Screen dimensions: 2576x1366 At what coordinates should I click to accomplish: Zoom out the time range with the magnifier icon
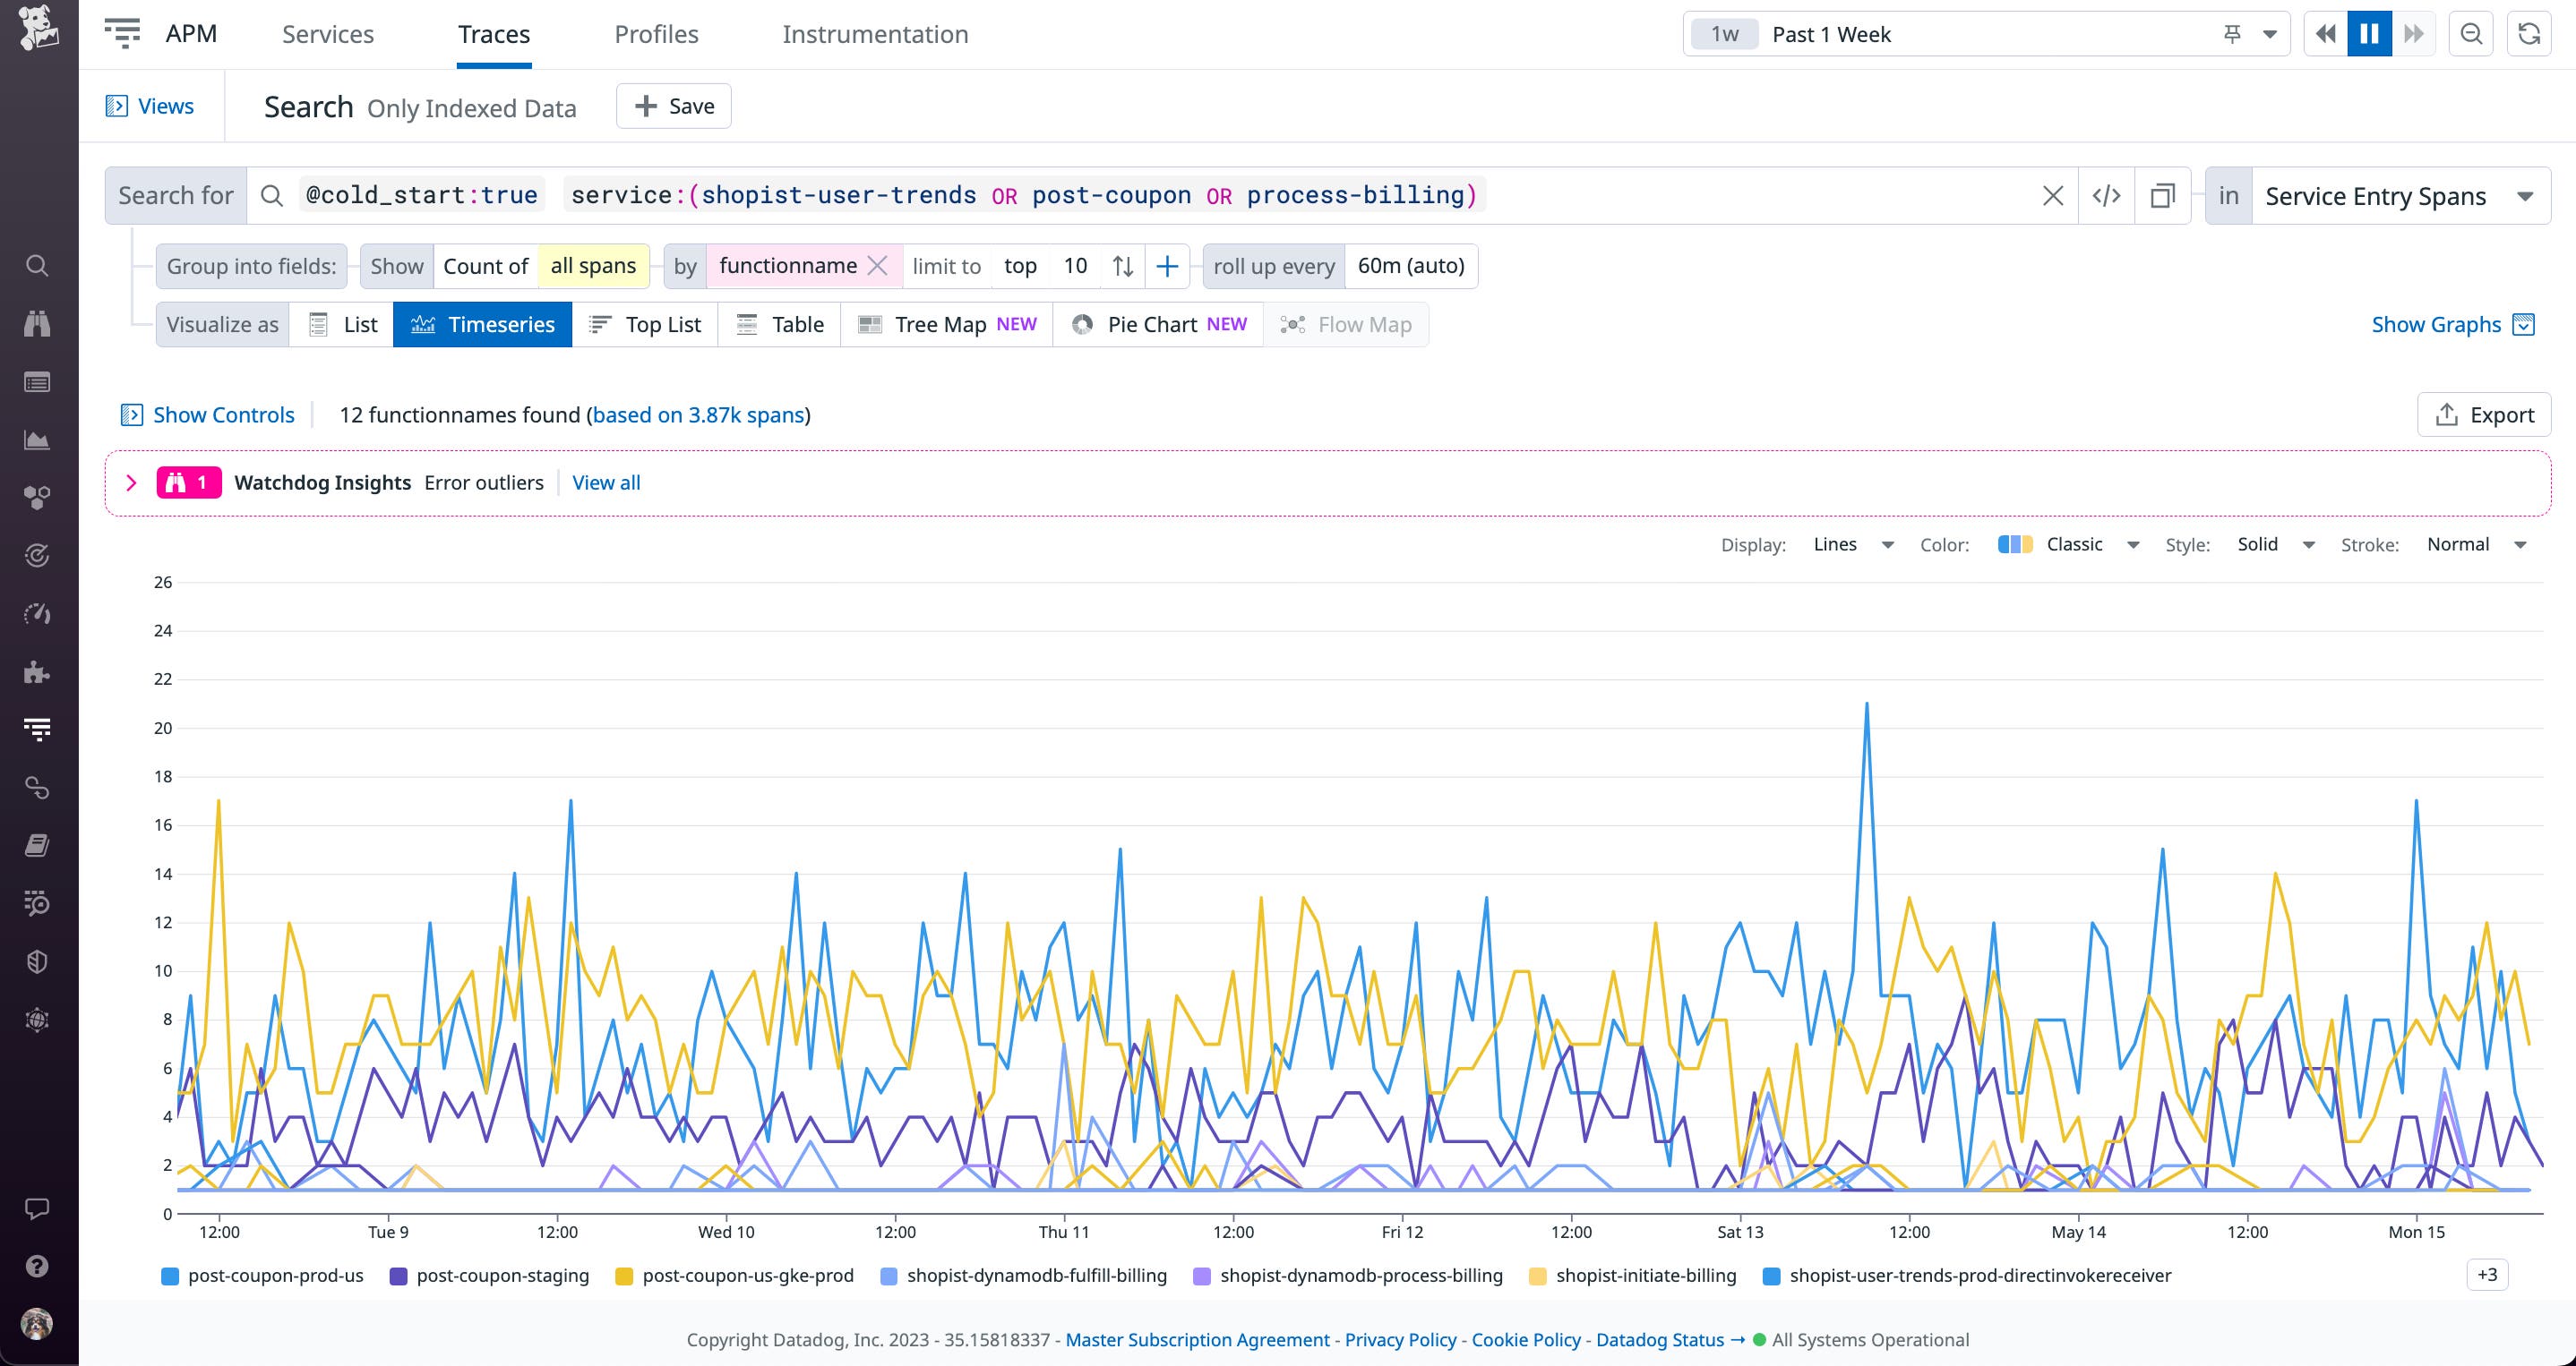(x=2470, y=33)
